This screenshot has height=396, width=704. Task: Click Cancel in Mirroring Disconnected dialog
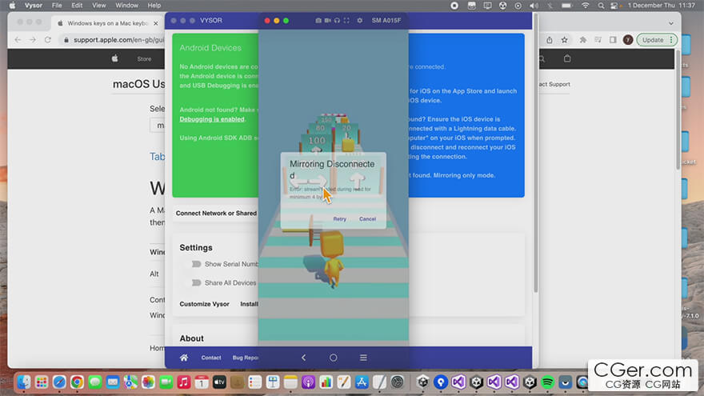tap(367, 218)
